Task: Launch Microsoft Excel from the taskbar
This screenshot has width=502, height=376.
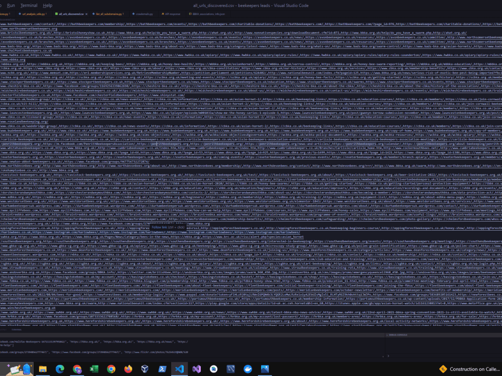Action: pyautogui.click(x=93, y=369)
